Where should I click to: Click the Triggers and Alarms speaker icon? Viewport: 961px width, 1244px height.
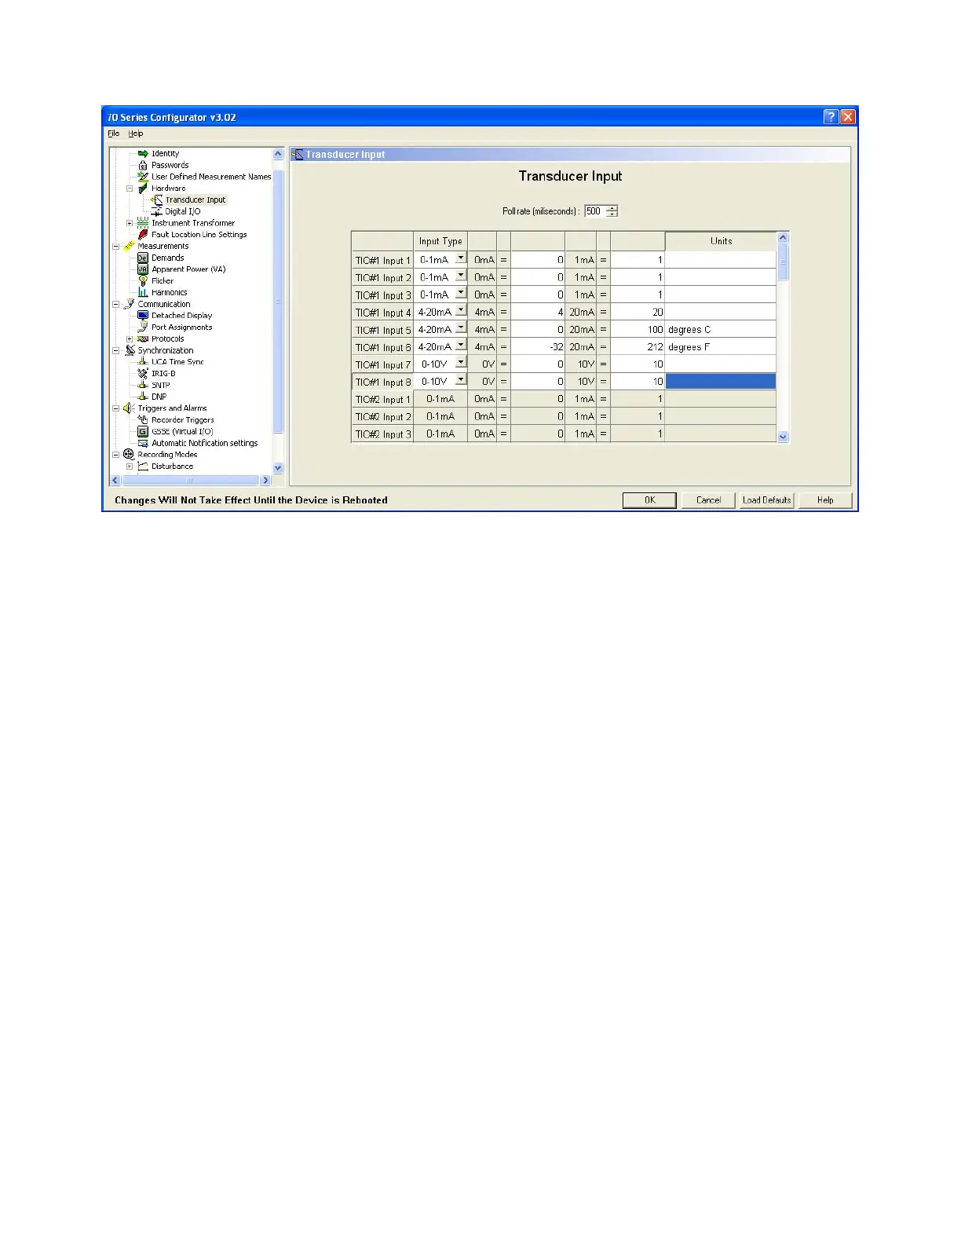(x=129, y=408)
